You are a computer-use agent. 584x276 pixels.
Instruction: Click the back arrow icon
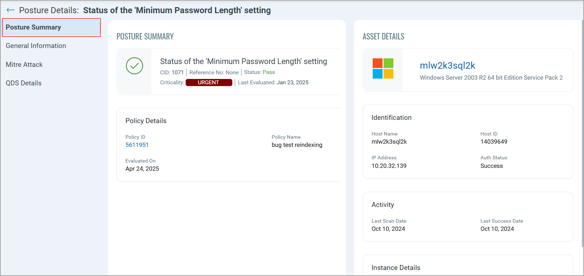click(10, 10)
